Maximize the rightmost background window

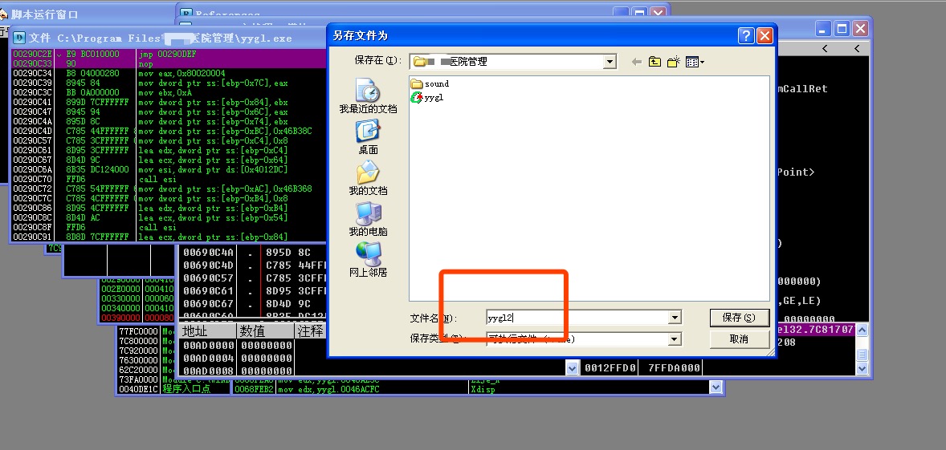pos(842,28)
